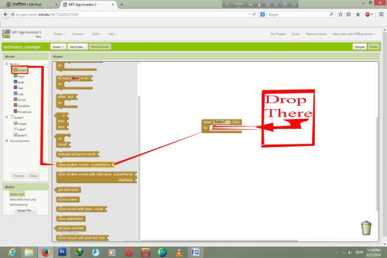Viewport: 387px width, 258px height.
Task: Select the 'do result' block
Action: (63, 141)
